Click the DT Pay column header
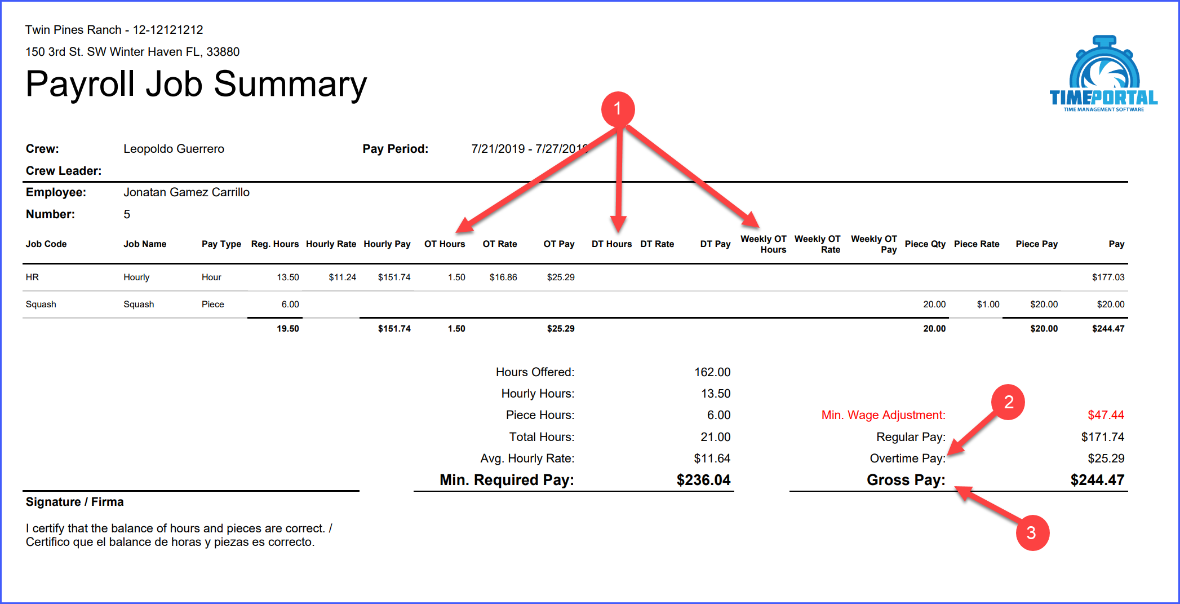 click(715, 244)
